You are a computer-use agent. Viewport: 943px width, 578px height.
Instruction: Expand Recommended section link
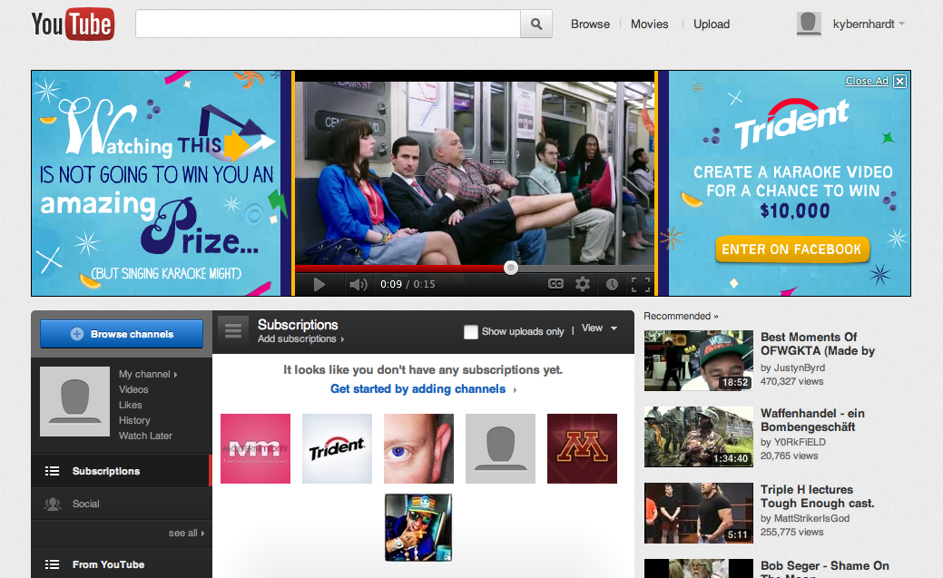click(x=681, y=316)
